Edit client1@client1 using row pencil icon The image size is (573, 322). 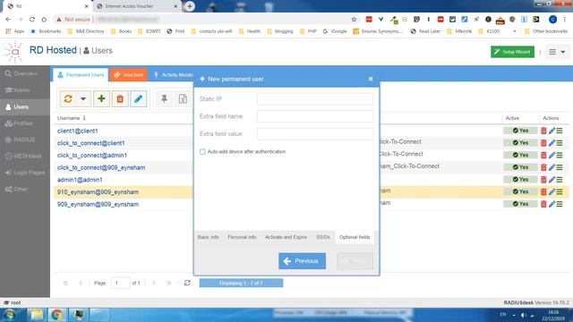click(x=552, y=131)
